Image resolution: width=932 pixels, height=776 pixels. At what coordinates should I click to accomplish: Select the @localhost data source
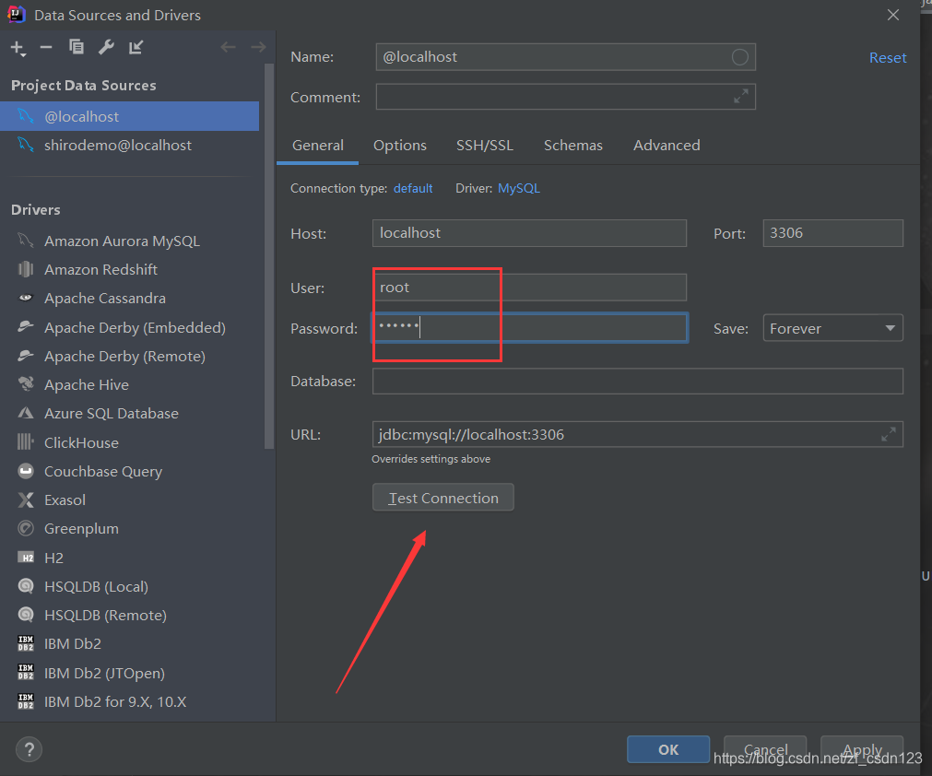pos(130,116)
